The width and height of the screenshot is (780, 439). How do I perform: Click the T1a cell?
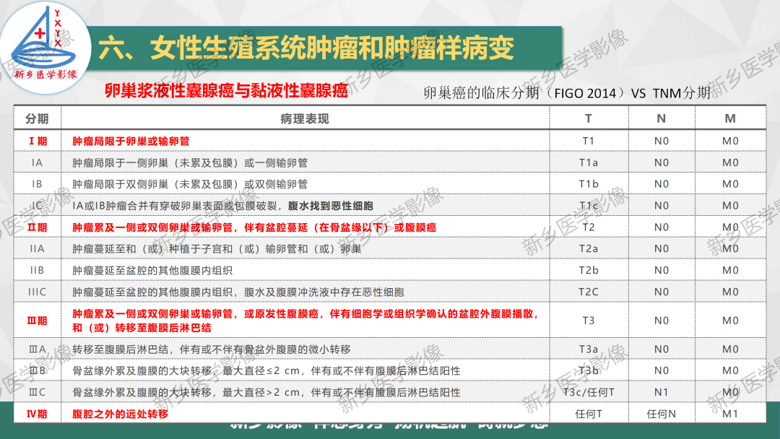point(589,162)
